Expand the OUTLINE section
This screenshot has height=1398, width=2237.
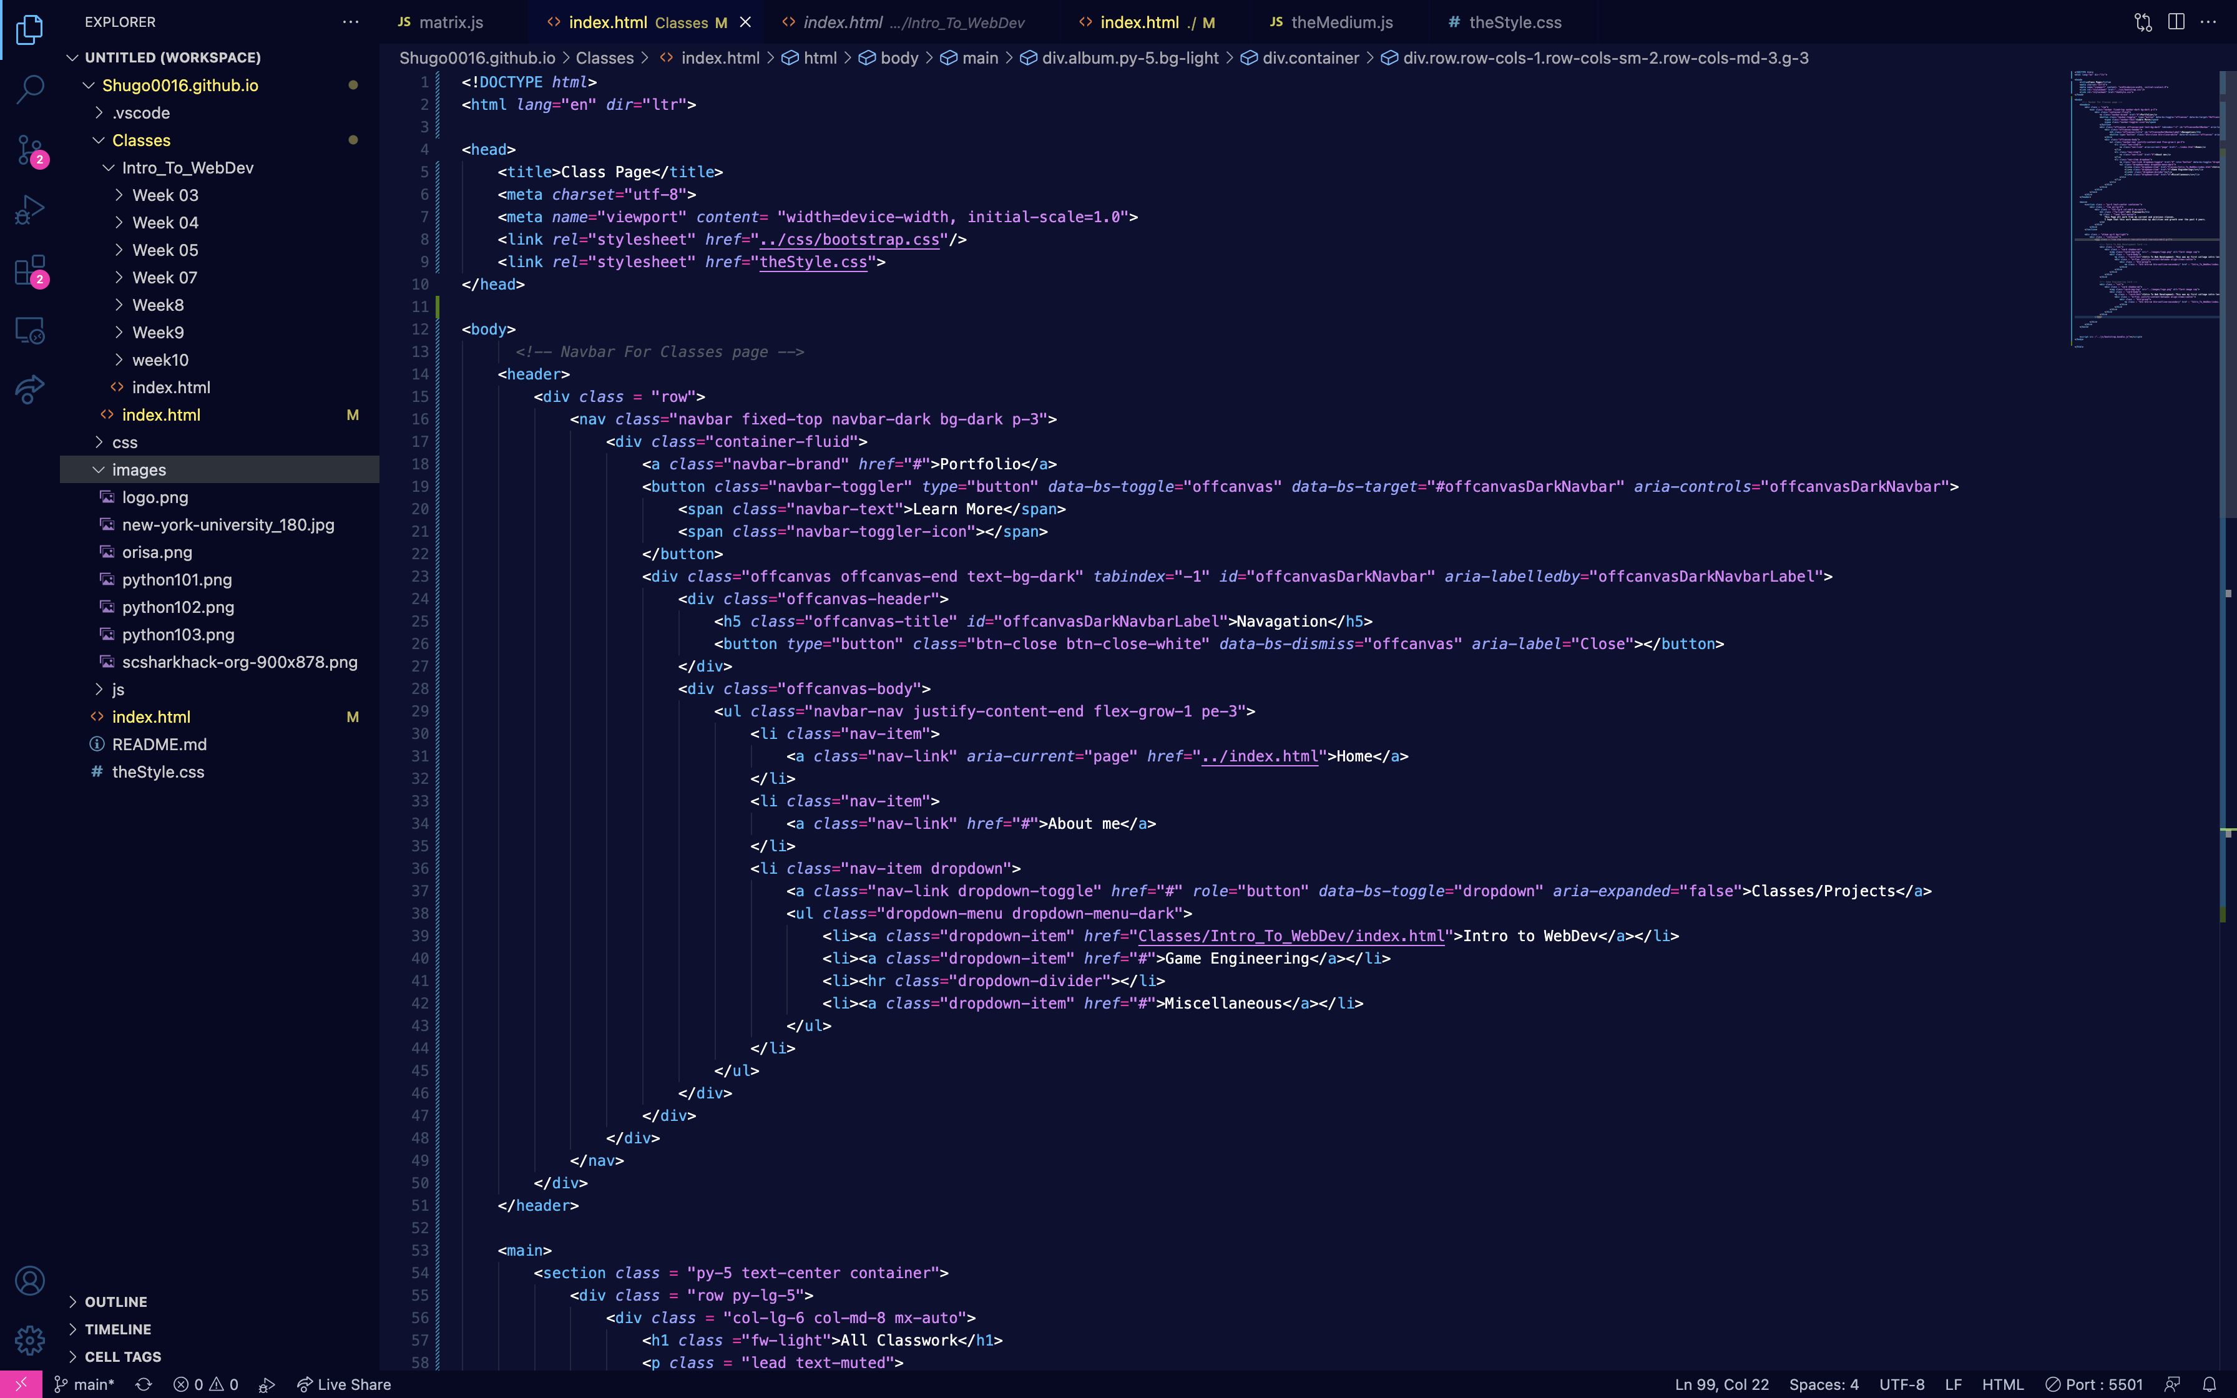click(115, 1301)
